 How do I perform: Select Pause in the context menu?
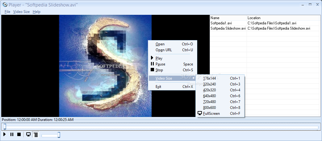point(173,64)
